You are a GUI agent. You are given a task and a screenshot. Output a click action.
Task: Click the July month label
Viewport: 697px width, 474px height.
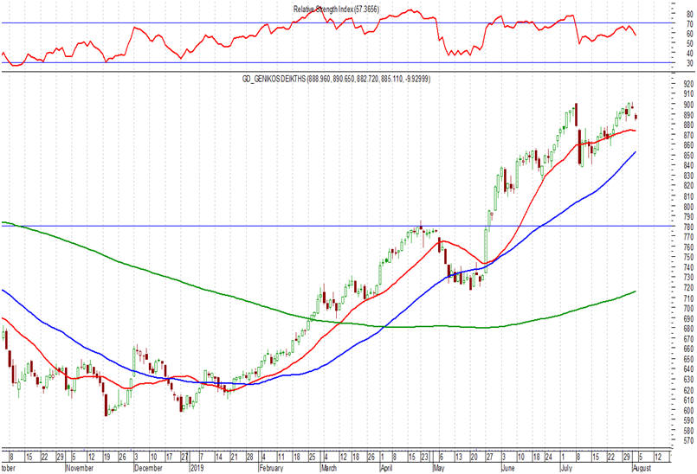tap(566, 468)
